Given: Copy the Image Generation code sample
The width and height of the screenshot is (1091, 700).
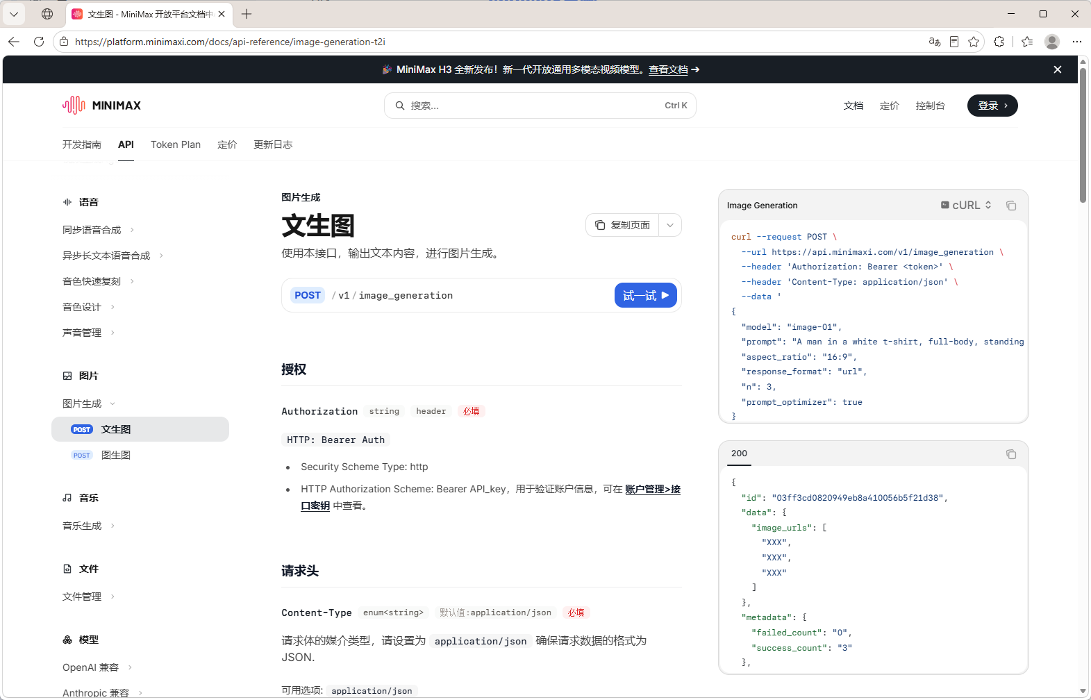Looking at the screenshot, I should tap(1011, 206).
